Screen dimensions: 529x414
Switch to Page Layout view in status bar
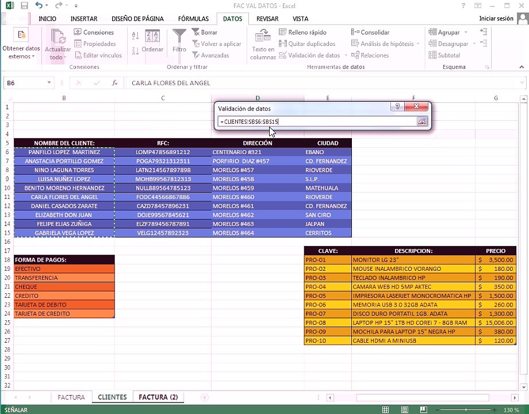(404, 410)
